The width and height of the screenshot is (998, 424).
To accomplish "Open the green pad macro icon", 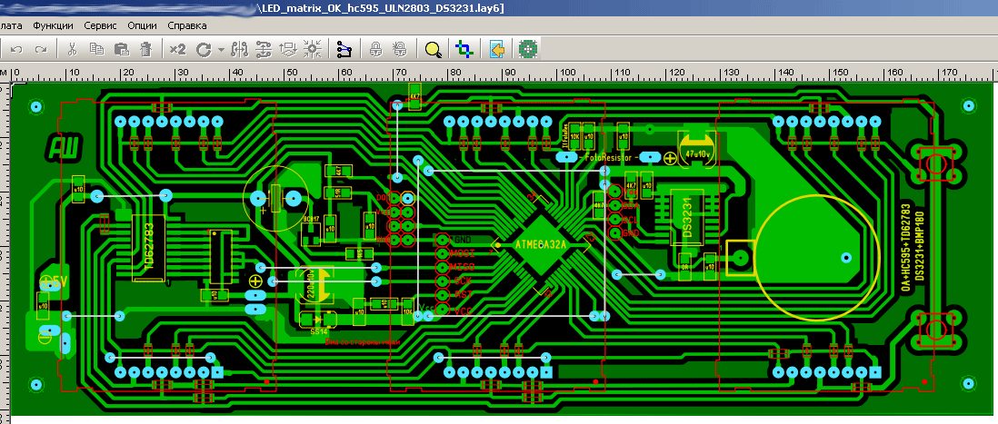I will pos(528,49).
